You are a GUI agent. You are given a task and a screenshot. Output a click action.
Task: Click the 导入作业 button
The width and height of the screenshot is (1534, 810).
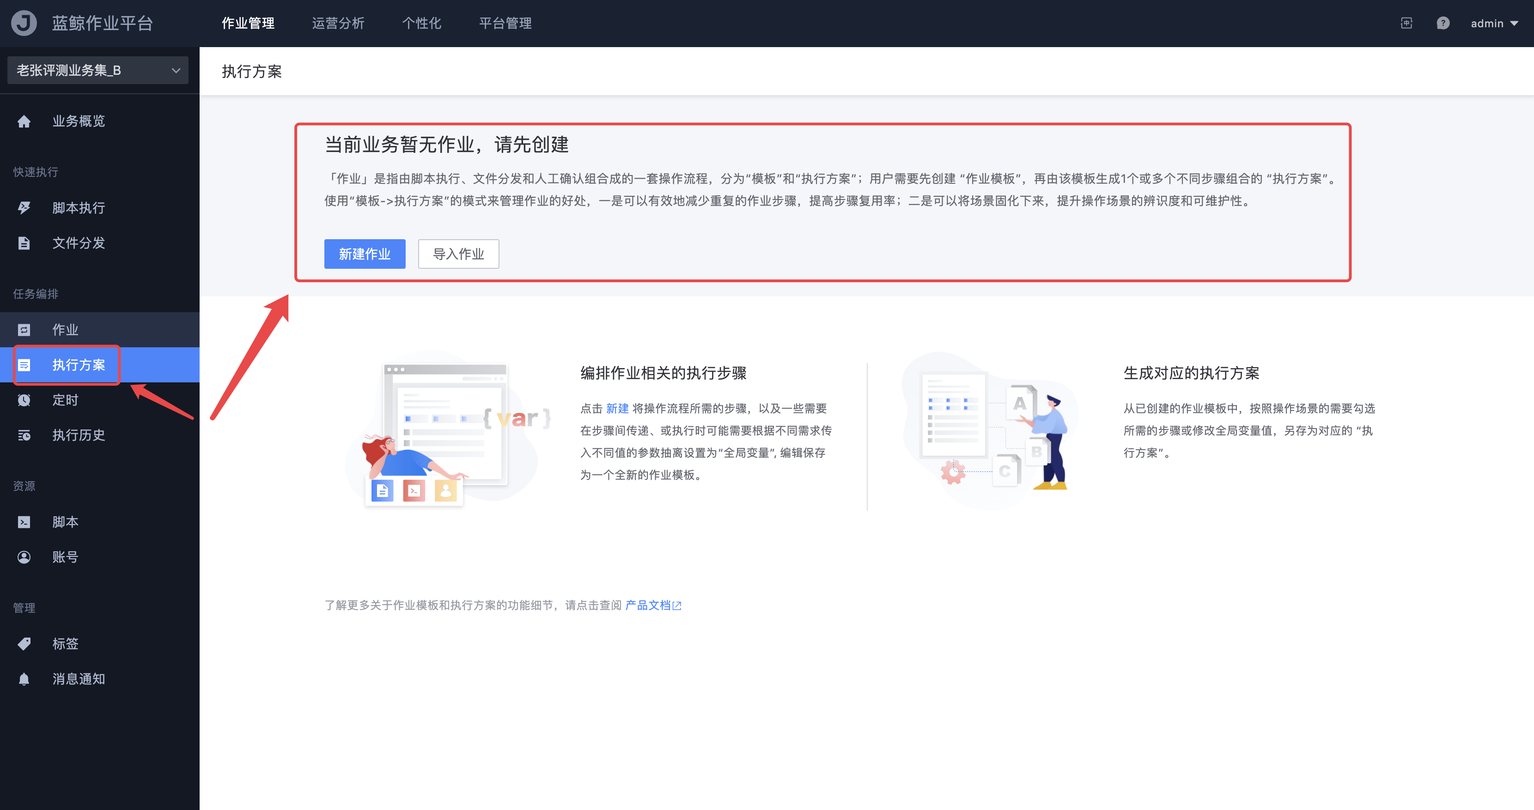coord(458,254)
